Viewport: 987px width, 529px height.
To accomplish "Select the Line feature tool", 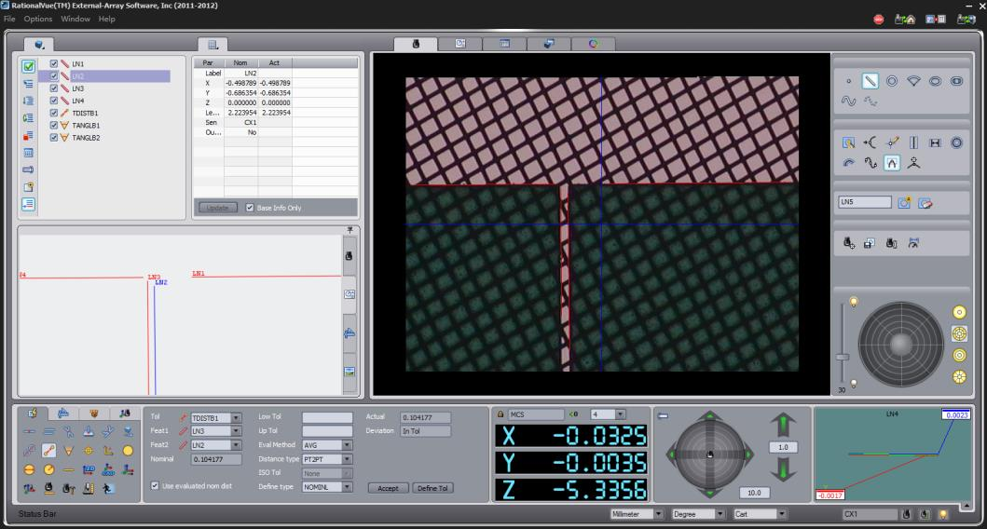I will 870,81.
